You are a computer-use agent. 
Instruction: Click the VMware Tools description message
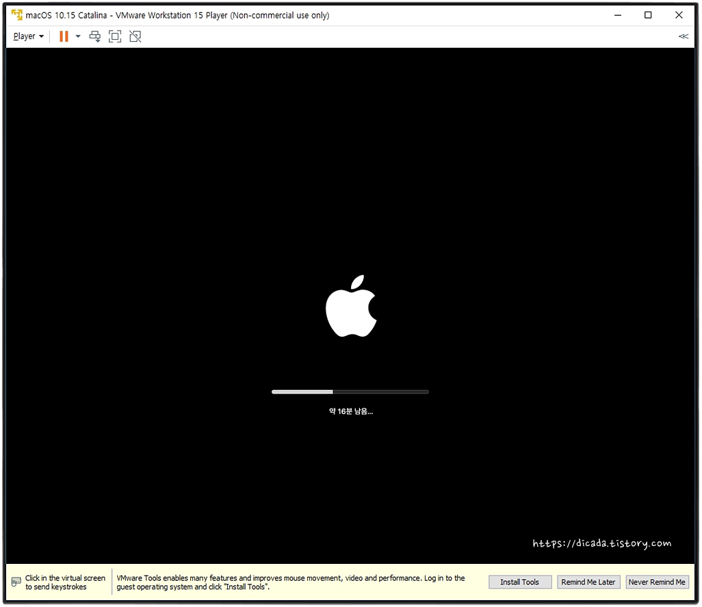tap(291, 582)
